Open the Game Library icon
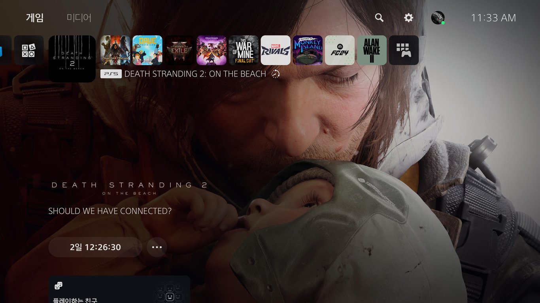540x303 pixels. click(x=404, y=50)
